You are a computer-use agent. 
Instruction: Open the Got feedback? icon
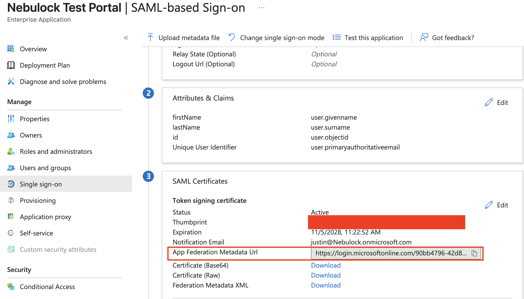424,38
